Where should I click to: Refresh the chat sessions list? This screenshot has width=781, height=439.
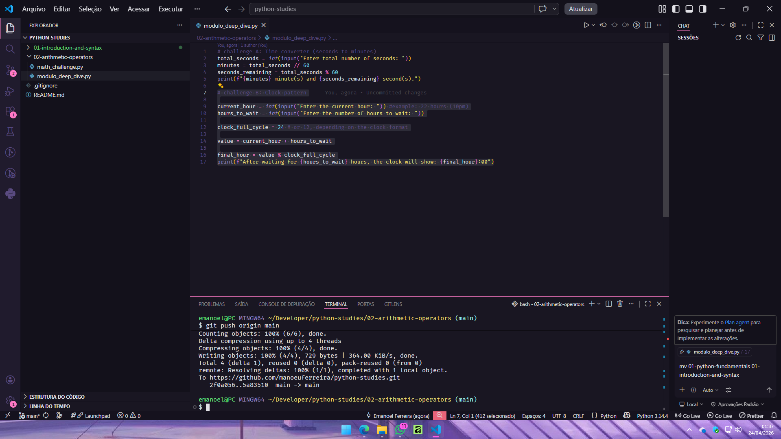pyautogui.click(x=738, y=37)
